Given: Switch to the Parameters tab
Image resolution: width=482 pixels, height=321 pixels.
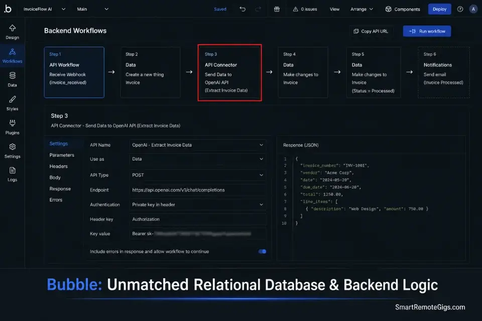Looking at the screenshot, I should 62,155.
